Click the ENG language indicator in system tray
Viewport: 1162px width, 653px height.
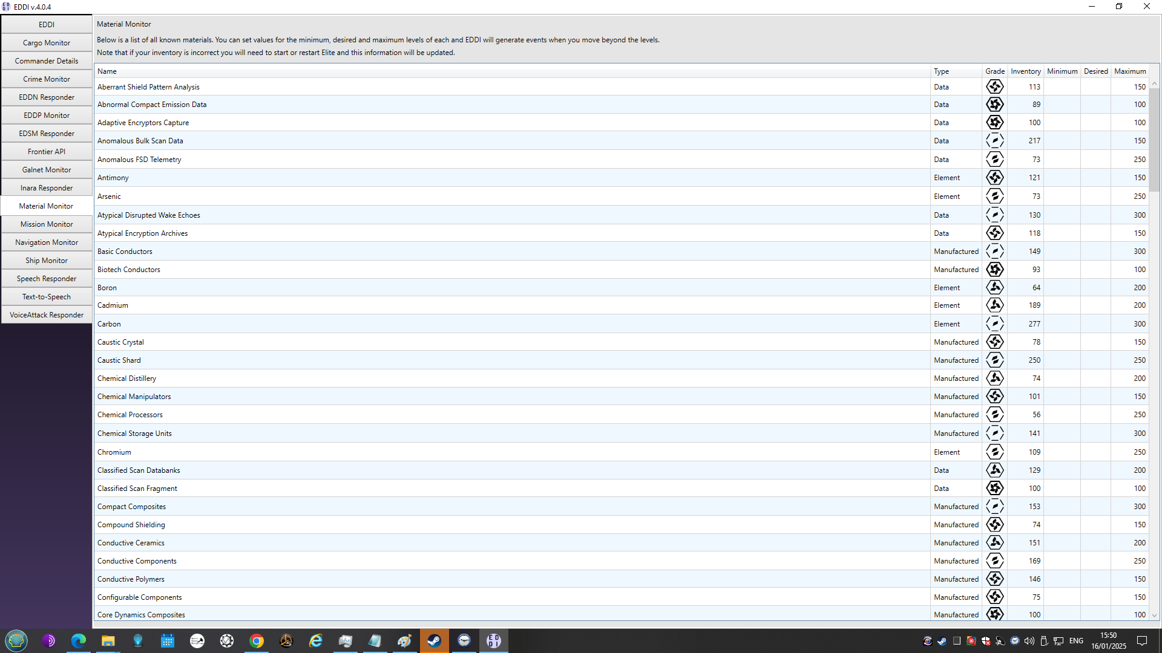pyautogui.click(x=1076, y=641)
